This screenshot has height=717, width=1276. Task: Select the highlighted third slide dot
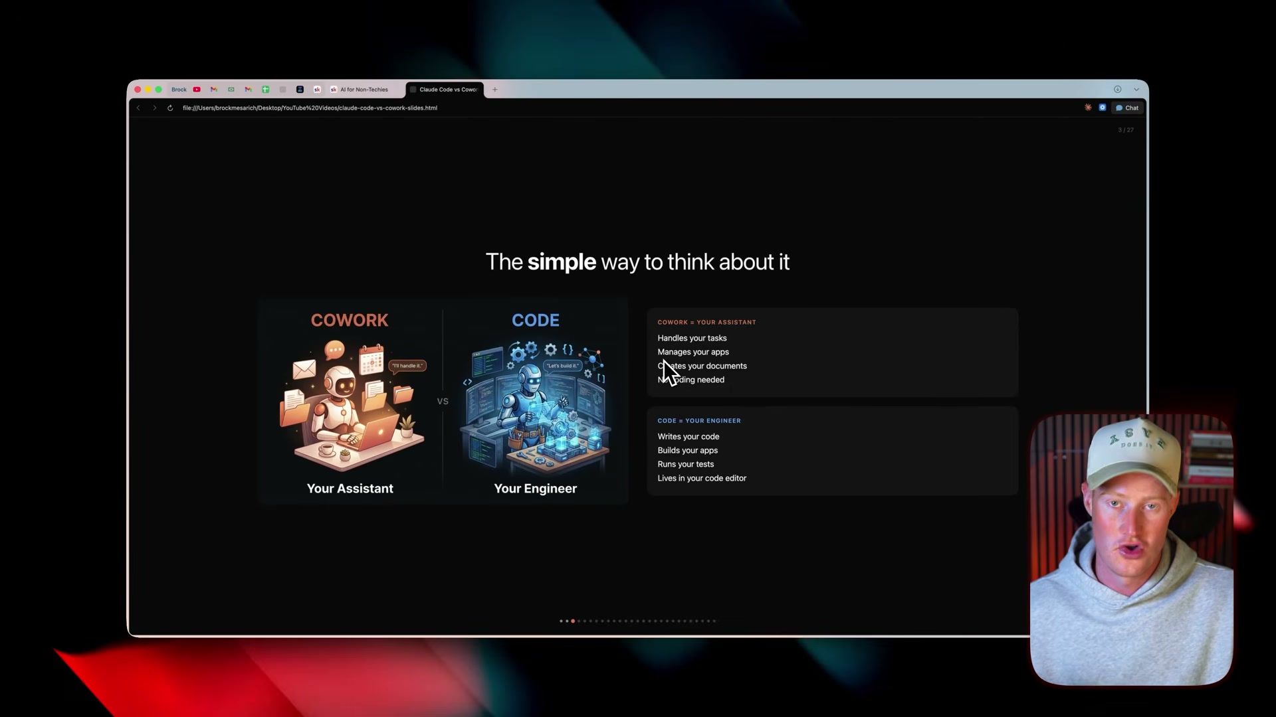[573, 621]
